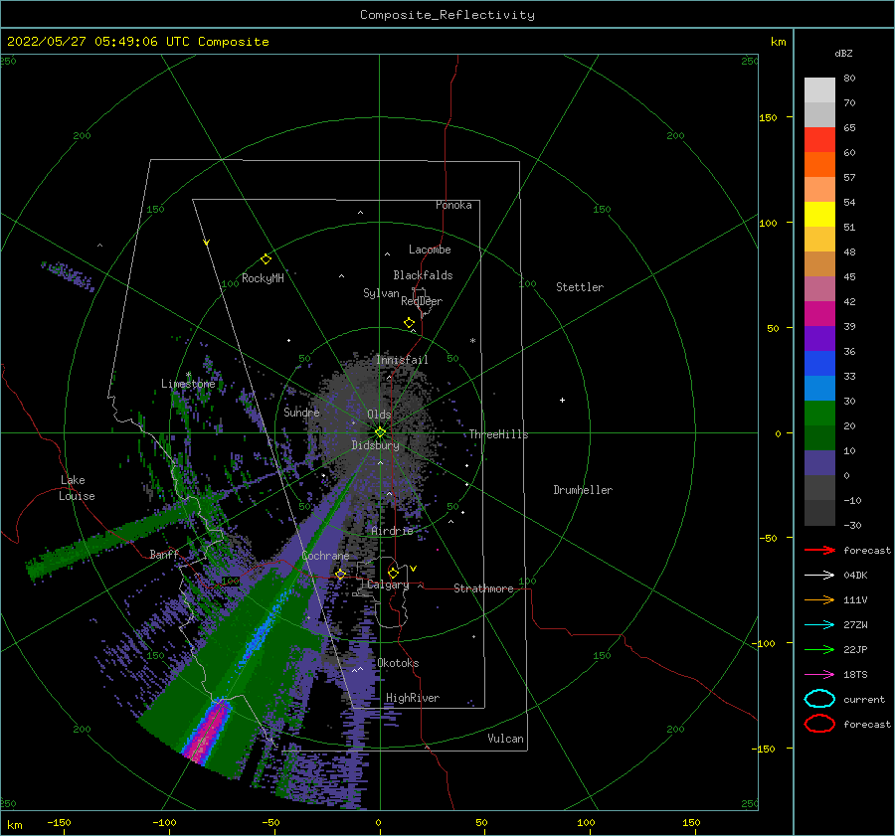This screenshot has width=895, height=836.
Task: Click the Lacombe city label
Action: point(430,250)
